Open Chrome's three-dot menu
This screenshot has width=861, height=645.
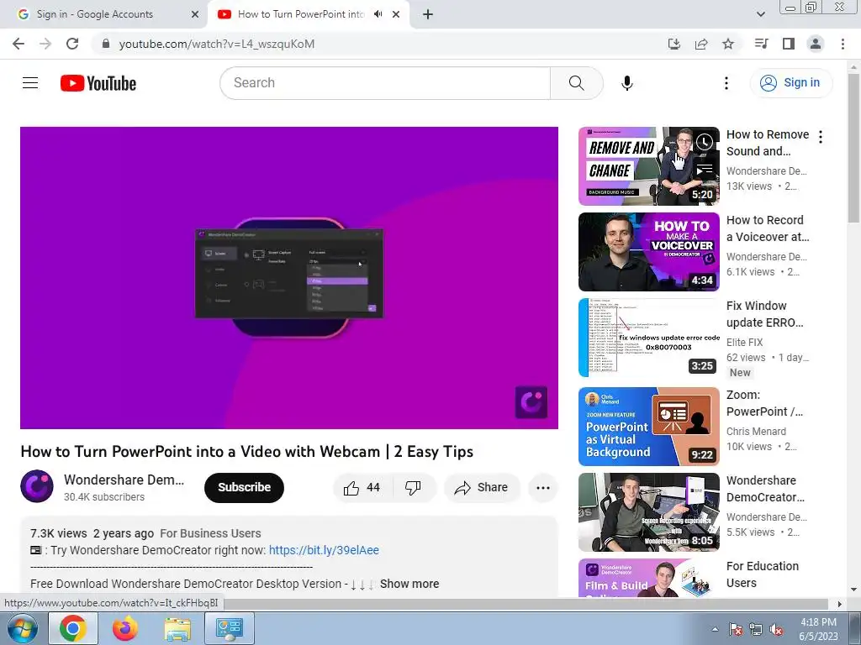point(843,44)
